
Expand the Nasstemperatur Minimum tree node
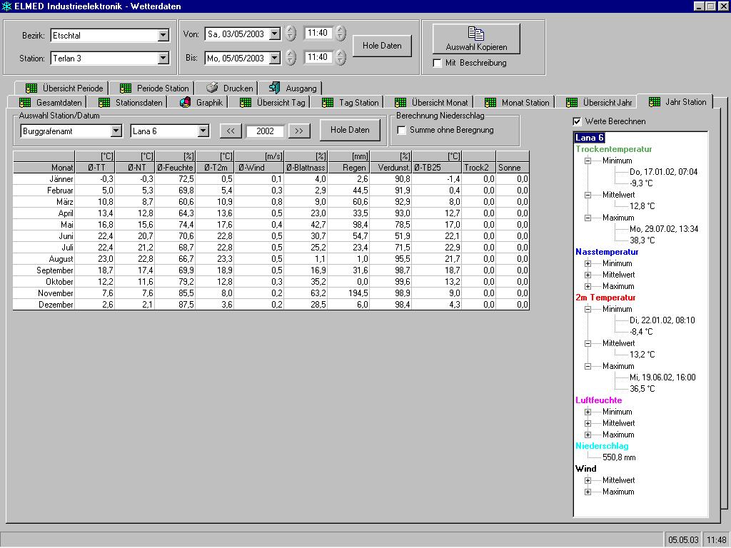[588, 263]
